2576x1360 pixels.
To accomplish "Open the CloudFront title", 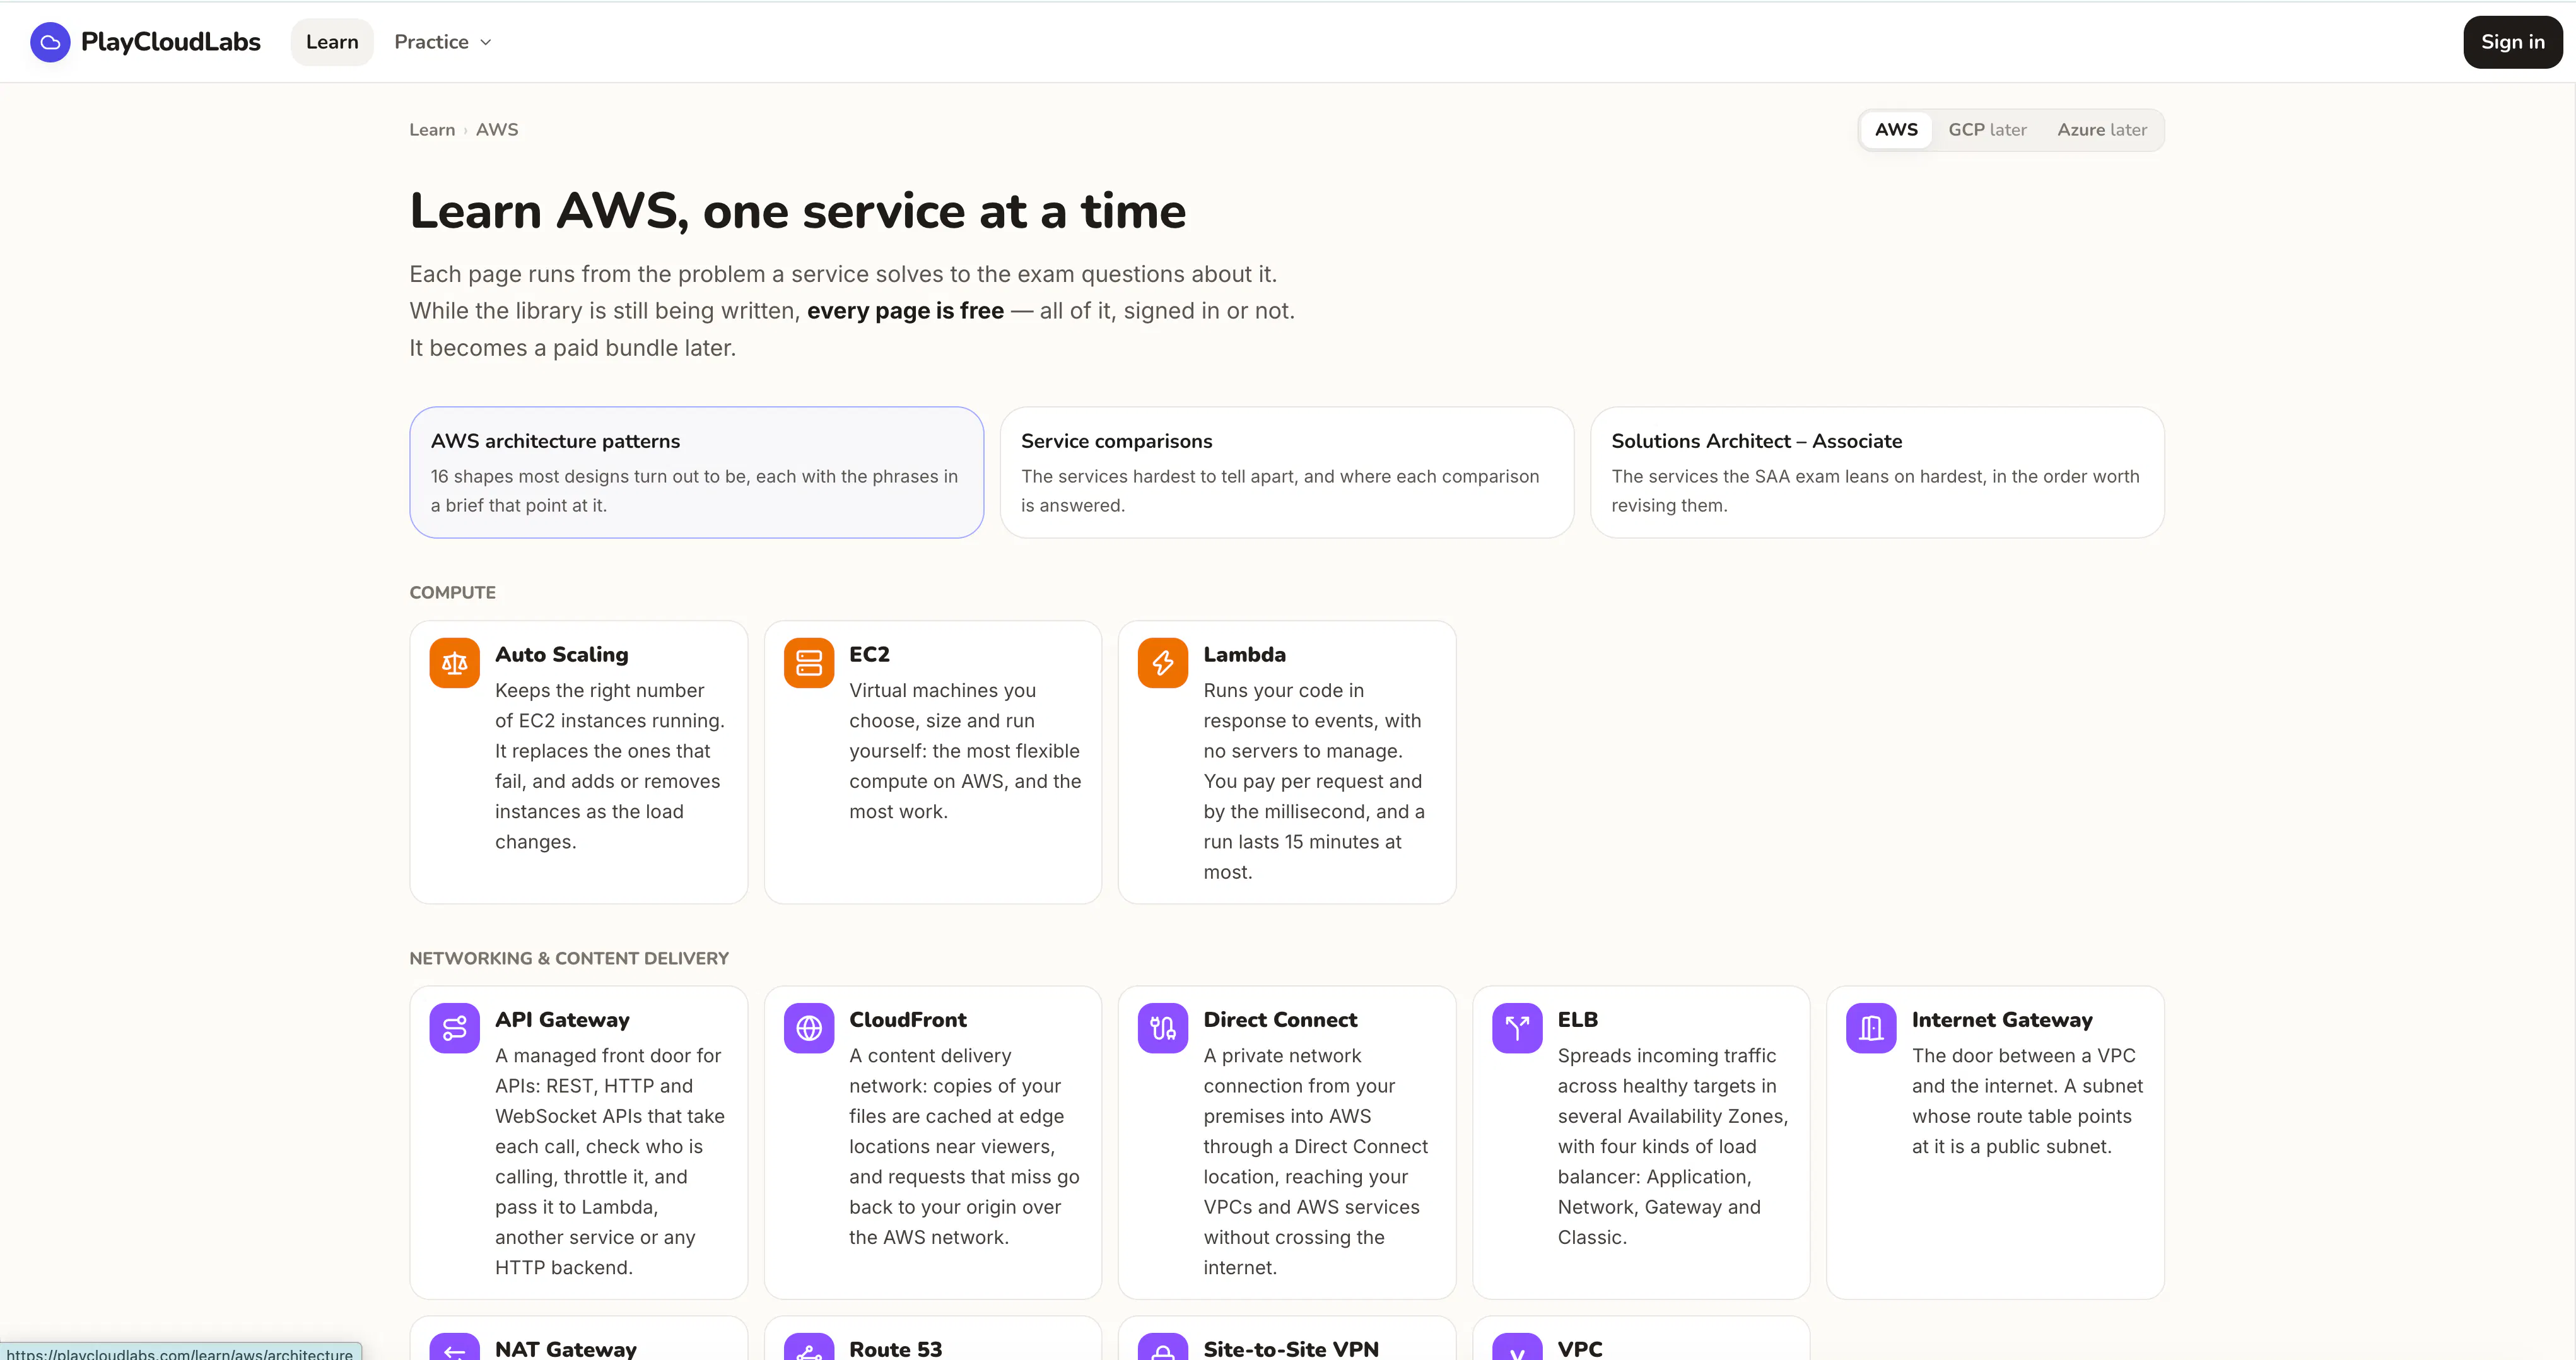I will pyautogui.click(x=908, y=1019).
